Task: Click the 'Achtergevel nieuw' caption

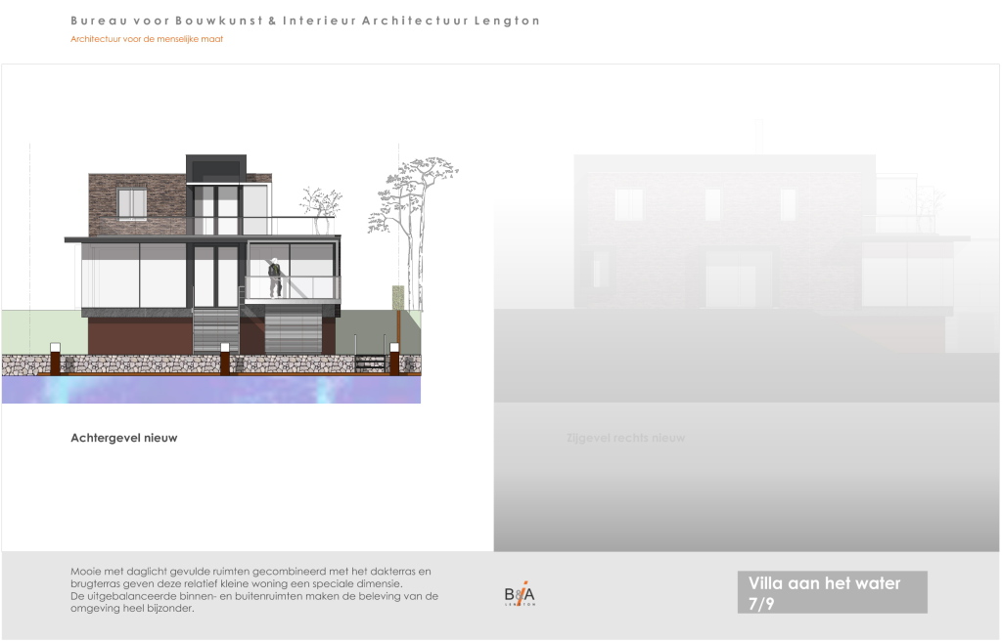Action: (123, 438)
